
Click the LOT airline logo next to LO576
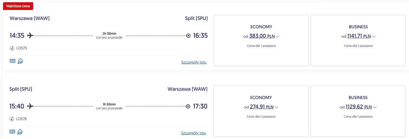(x=12, y=119)
